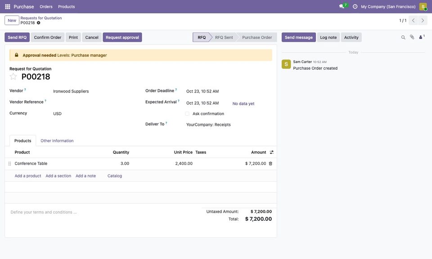Delete the Conference Table line with the trash icon
432x259 pixels.
click(270, 164)
